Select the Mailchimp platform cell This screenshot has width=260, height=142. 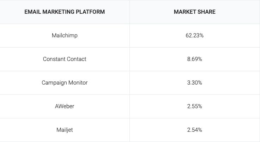click(x=65, y=36)
